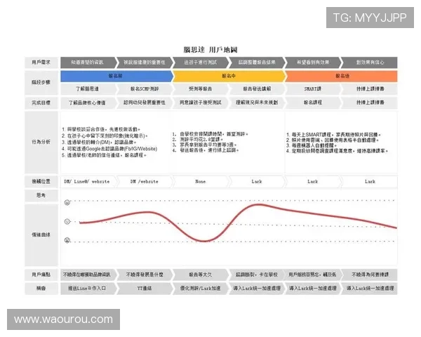This screenshot has height=337, width=421.
Task: Click the 持續上課續費 step cell
Action: click(x=369, y=89)
